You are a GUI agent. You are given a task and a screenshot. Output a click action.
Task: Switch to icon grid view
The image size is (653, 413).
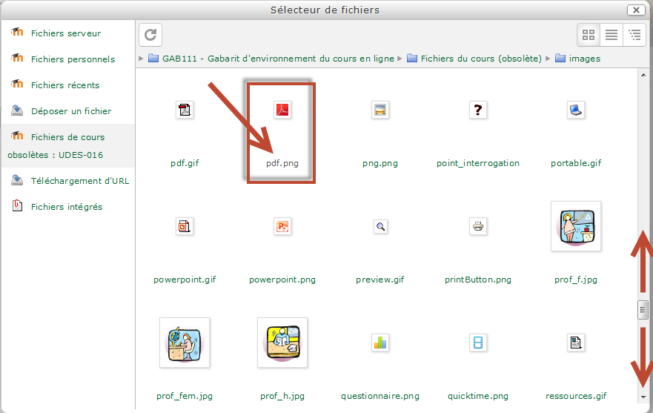tap(589, 35)
